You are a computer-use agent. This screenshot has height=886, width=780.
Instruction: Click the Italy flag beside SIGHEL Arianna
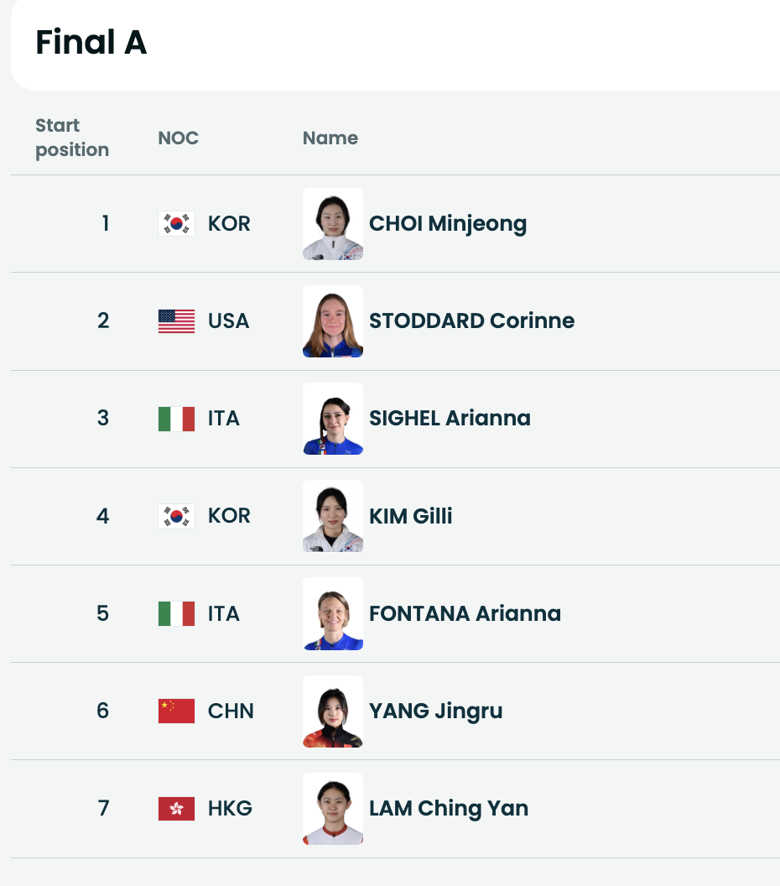click(x=176, y=419)
